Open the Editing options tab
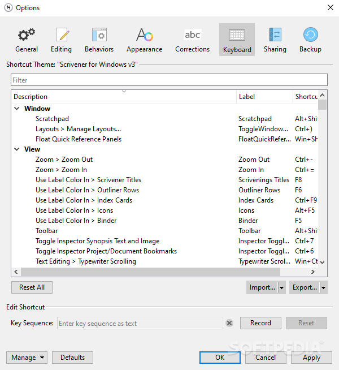The image size is (339, 370). [61, 40]
